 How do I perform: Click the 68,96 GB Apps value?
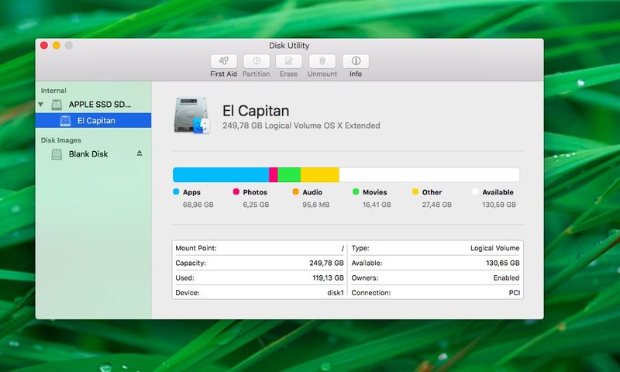pos(198,205)
